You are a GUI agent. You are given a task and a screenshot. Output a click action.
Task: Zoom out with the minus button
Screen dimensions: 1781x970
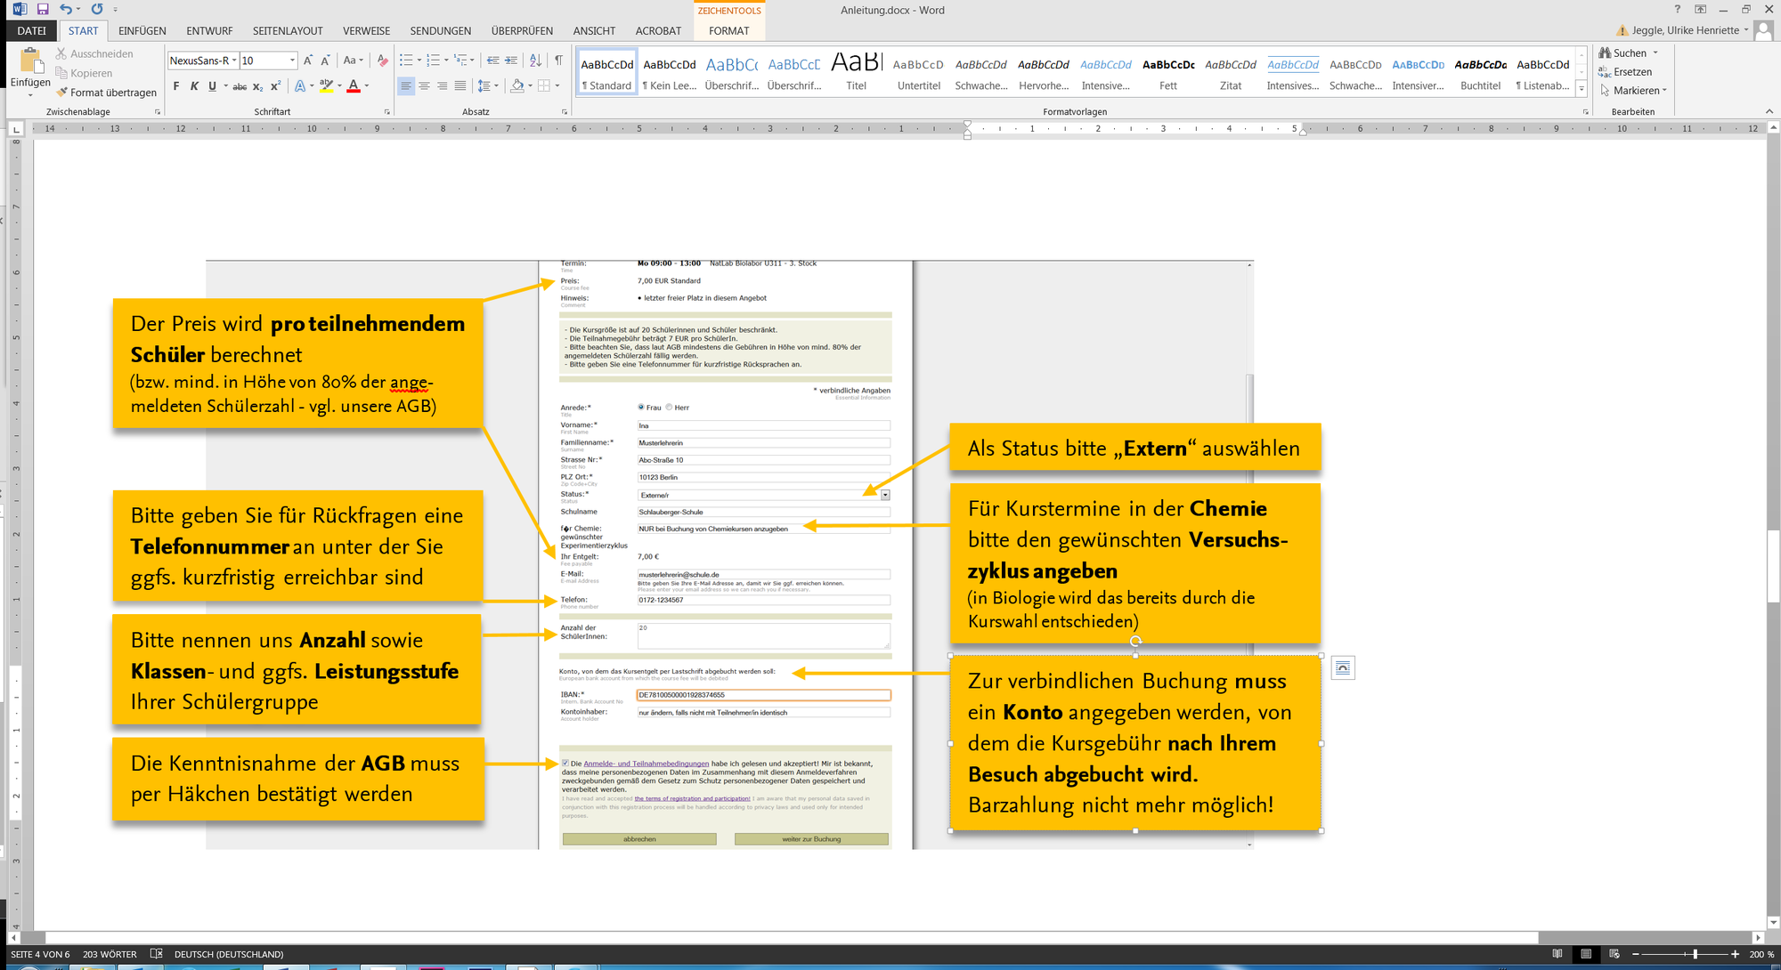[1635, 954]
